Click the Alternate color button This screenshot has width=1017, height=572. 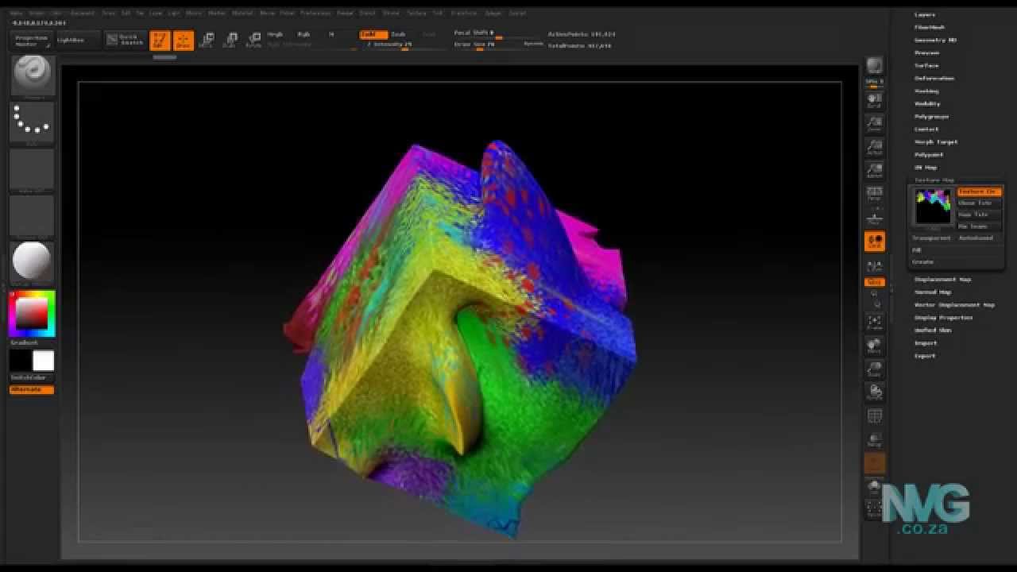[32, 390]
